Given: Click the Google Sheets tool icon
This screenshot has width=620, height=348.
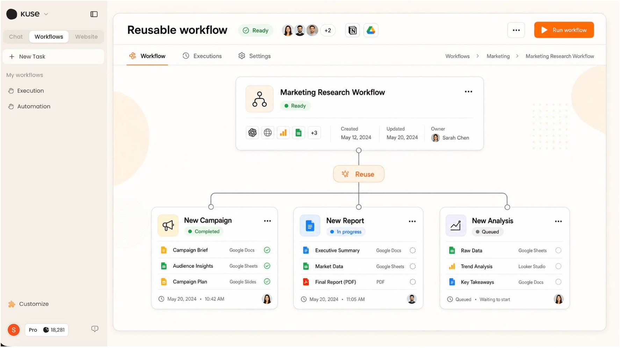Looking at the screenshot, I should pos(298,133).
